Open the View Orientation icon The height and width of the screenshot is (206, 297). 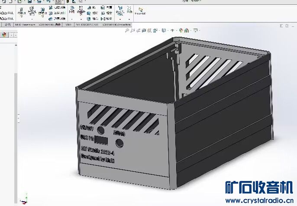(x=155, y=30)
